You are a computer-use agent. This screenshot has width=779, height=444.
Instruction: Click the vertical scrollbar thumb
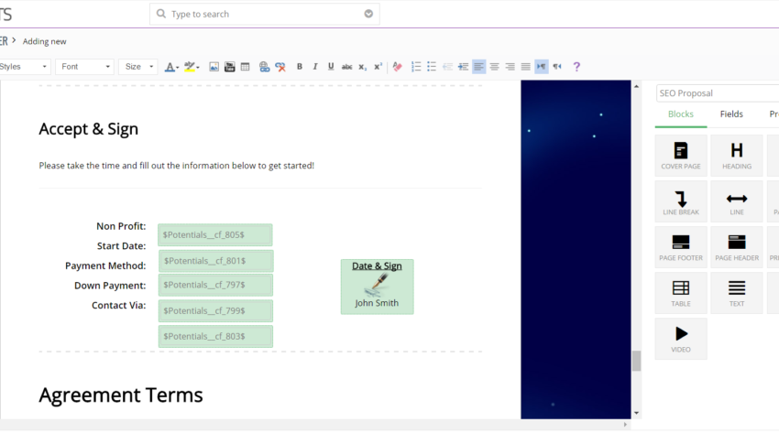[x=636, y=362]
